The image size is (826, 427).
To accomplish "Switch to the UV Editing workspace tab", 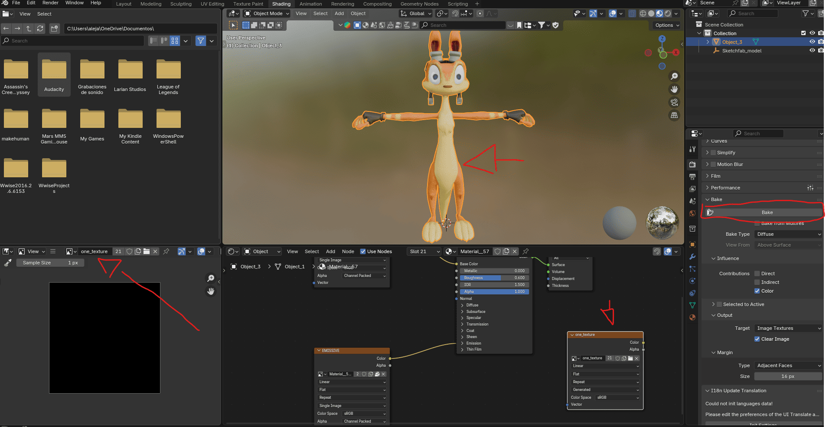I will point(212,4).
